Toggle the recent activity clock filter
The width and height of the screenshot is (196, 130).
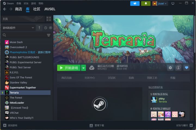[46, 28]
